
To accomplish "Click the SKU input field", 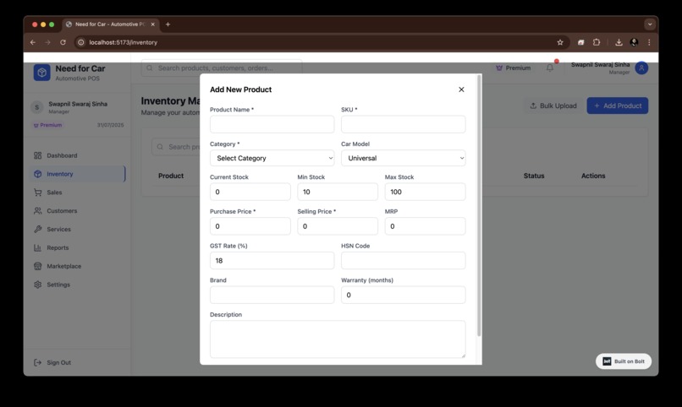I will [404, 124].
